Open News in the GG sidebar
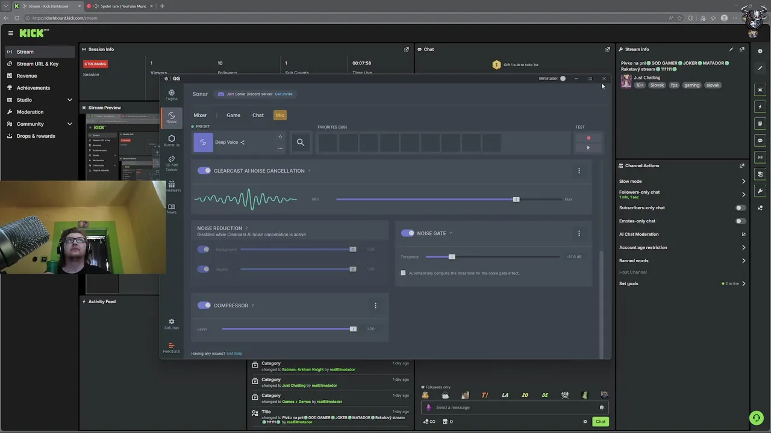The width and height of the screenshot is (771, 433). (x=172, y=209)
